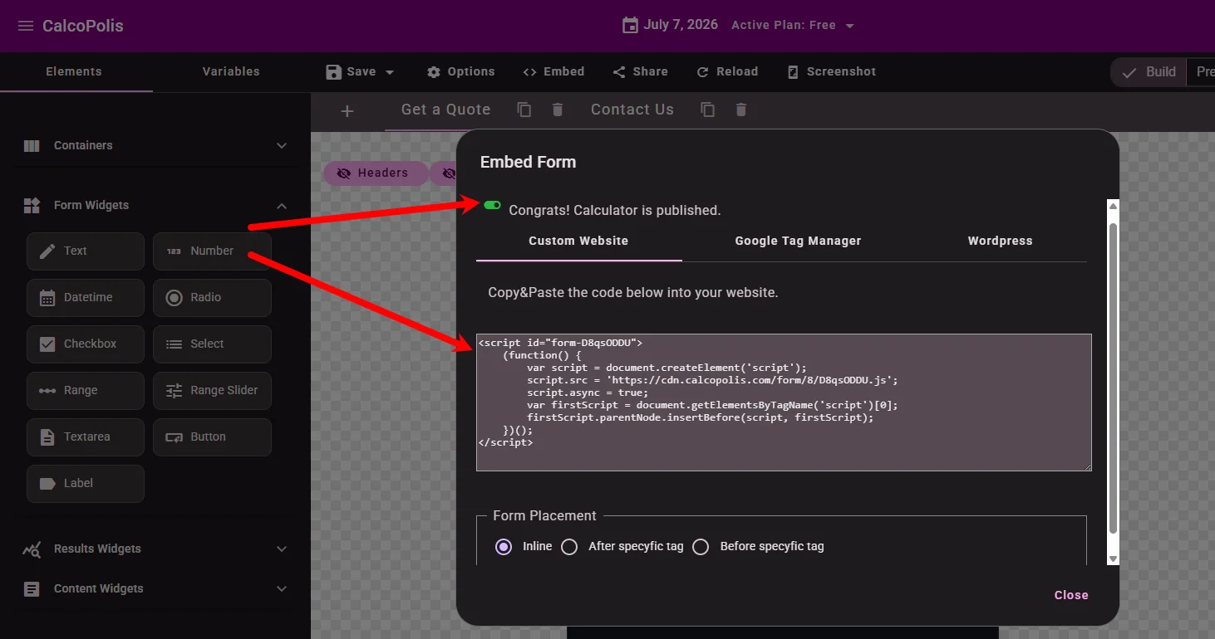Viewport: 1215px width, 639px height.
Task: Click inside the embed code textarea
Action: click(x=784, y=402)
